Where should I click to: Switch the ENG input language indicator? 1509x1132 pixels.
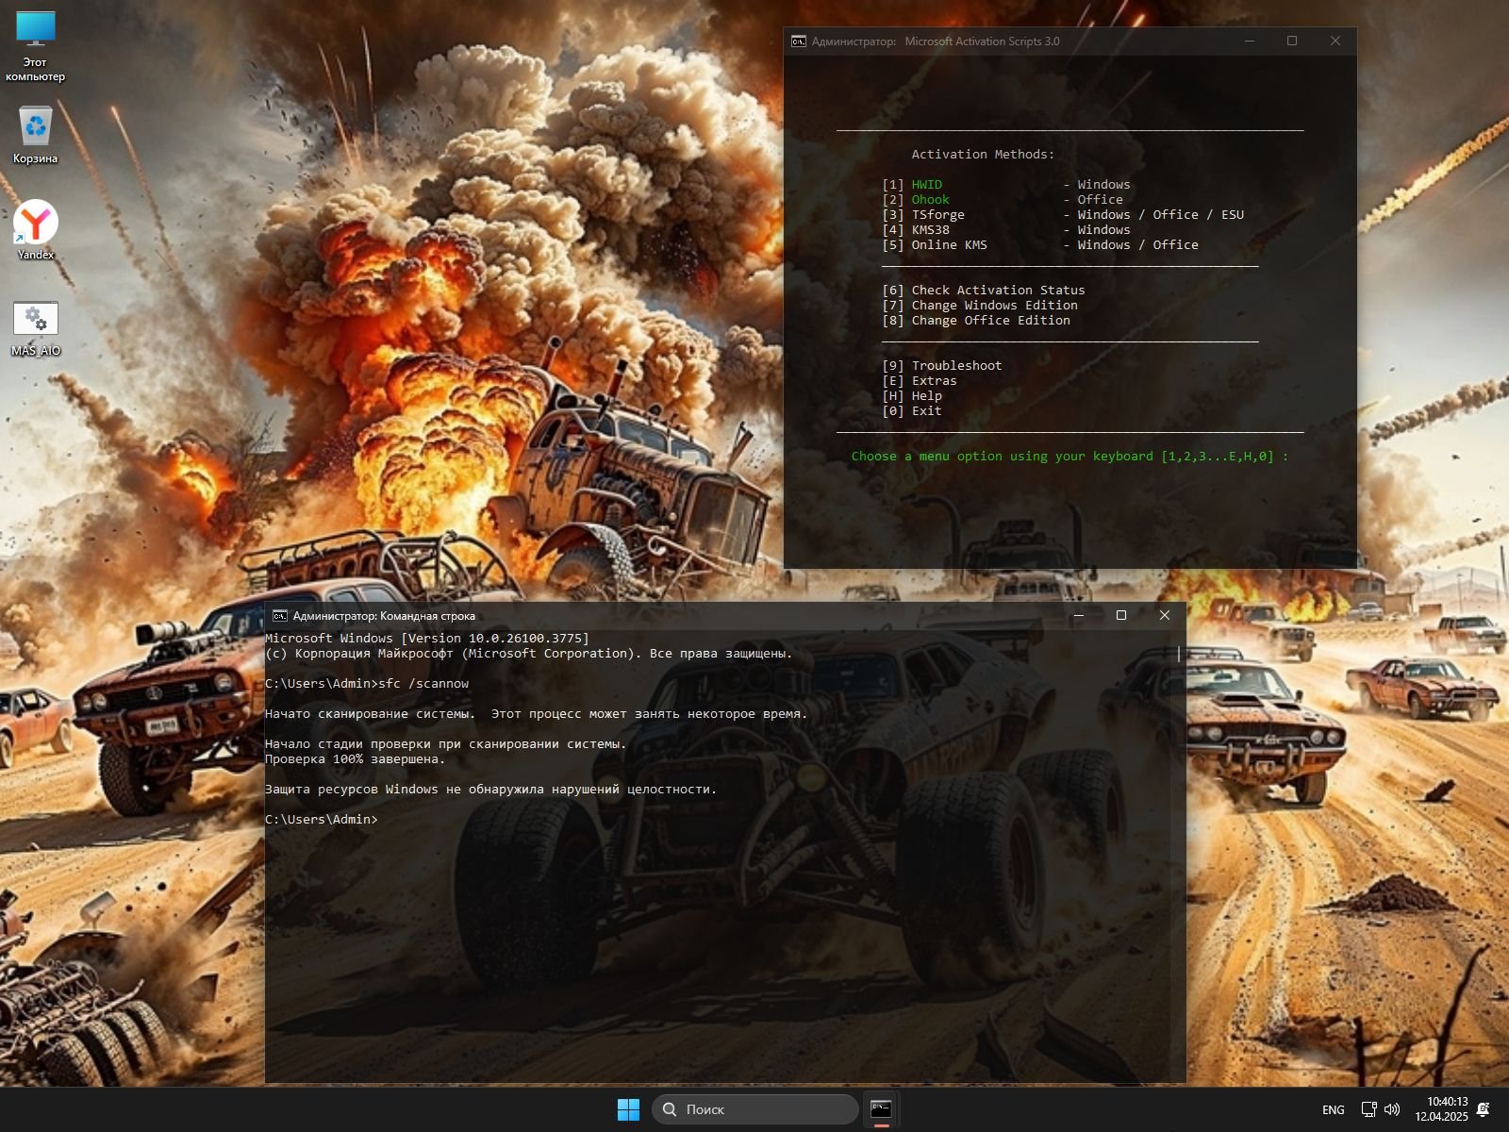[1334, 1109]
